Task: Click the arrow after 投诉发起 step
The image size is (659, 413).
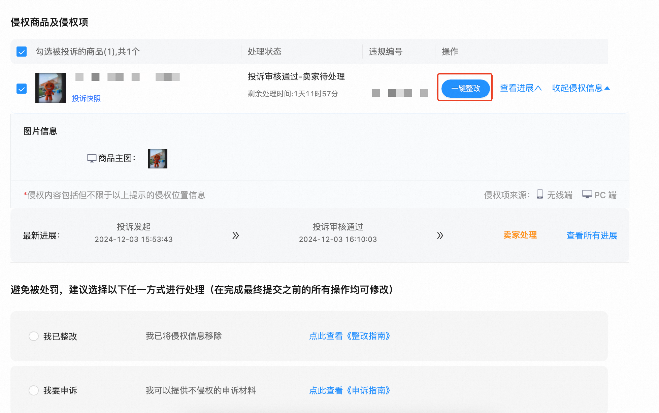Action: tap(236, 235)
